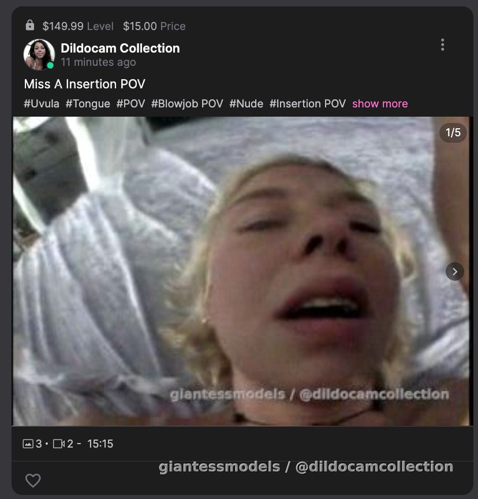The width and height of the screenshot is (478, 499).
Task: Open the #Blowjob POV tag
Action: click(186, 103)
